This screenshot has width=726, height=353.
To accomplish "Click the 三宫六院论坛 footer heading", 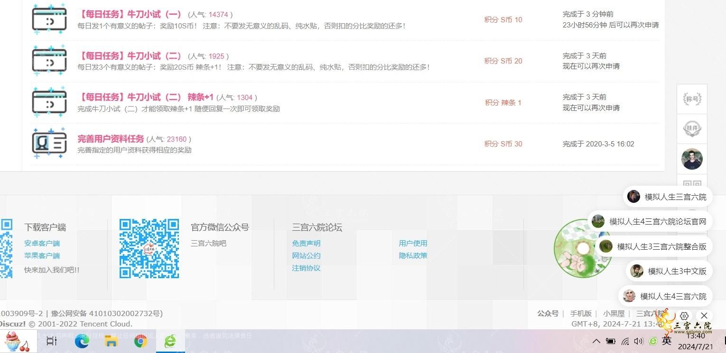I will point(317,227).
